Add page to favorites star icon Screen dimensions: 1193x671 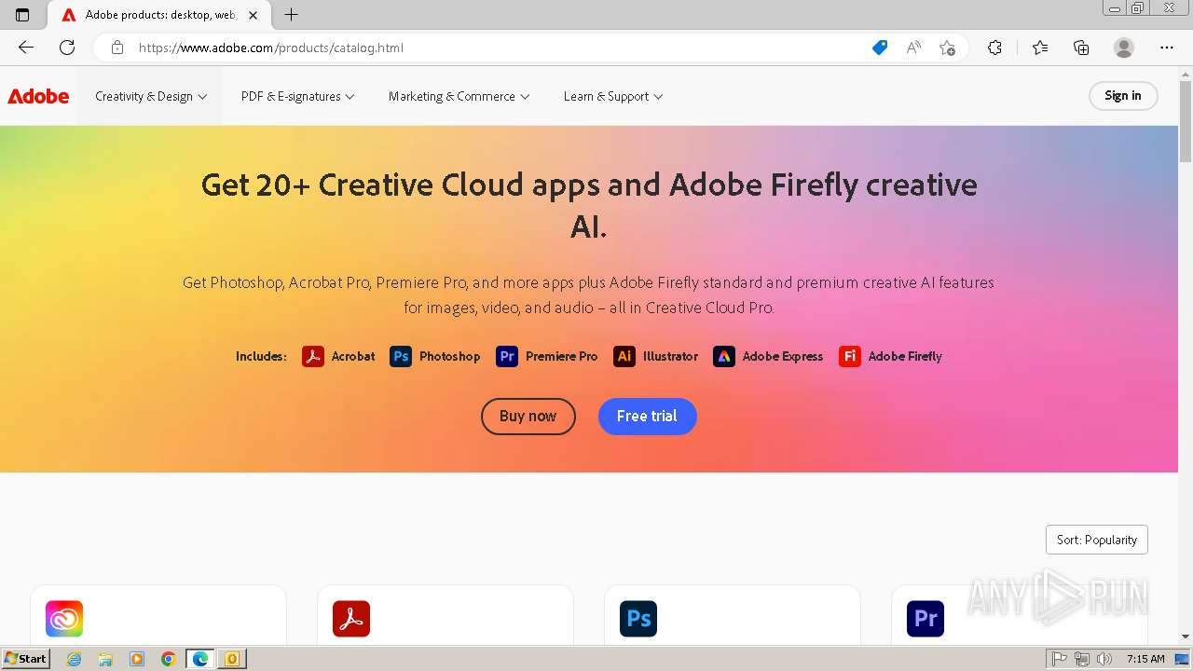point(948,48)
